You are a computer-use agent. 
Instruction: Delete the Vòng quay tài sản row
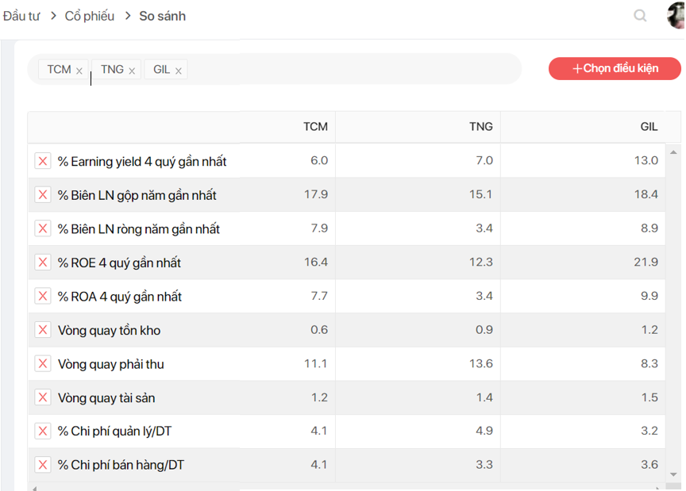(43, 397)
